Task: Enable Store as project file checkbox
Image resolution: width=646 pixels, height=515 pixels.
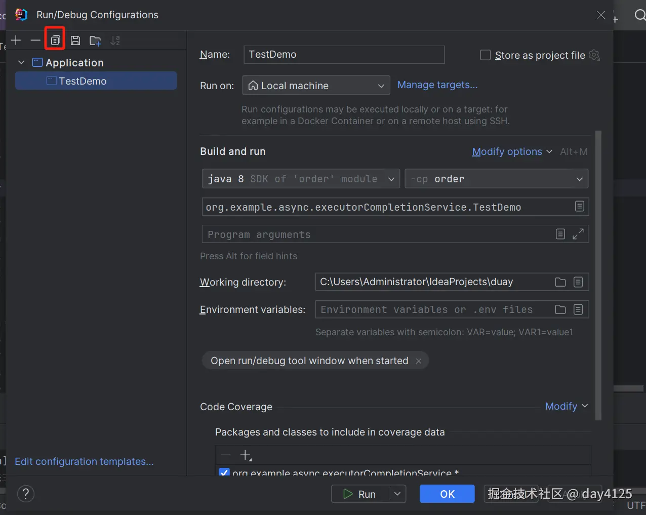Action: click(x=485, y=55)
